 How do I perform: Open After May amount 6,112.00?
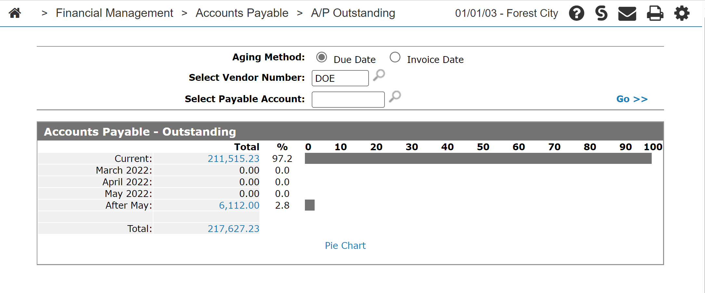(239, 205)
